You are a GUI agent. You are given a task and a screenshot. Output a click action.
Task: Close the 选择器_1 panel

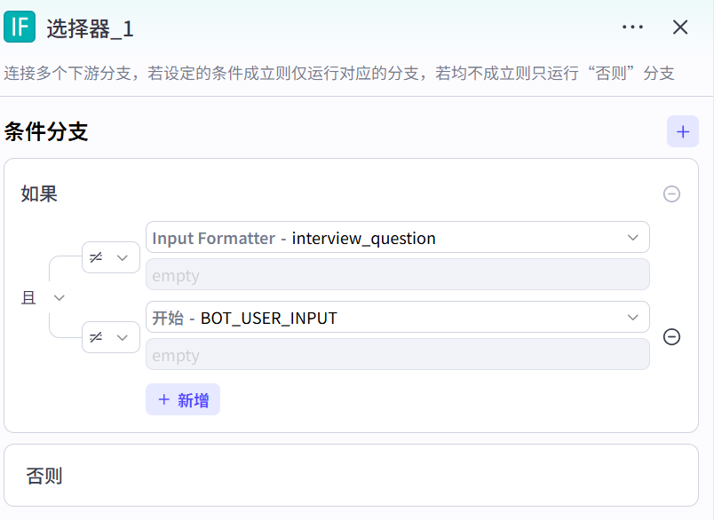pyautogui.click(x=680, y=28)
